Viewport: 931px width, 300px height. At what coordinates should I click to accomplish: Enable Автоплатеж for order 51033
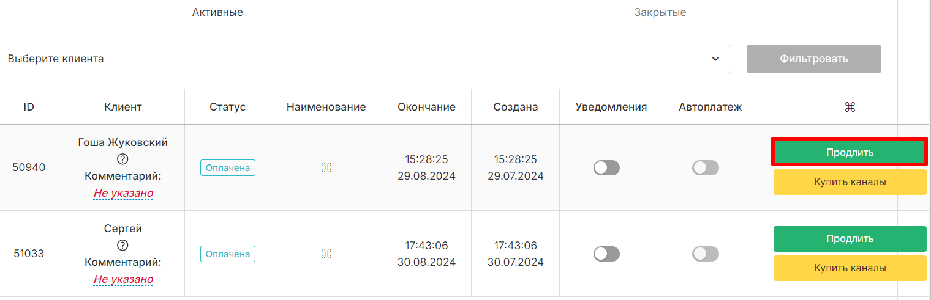(x=706, y=254)
